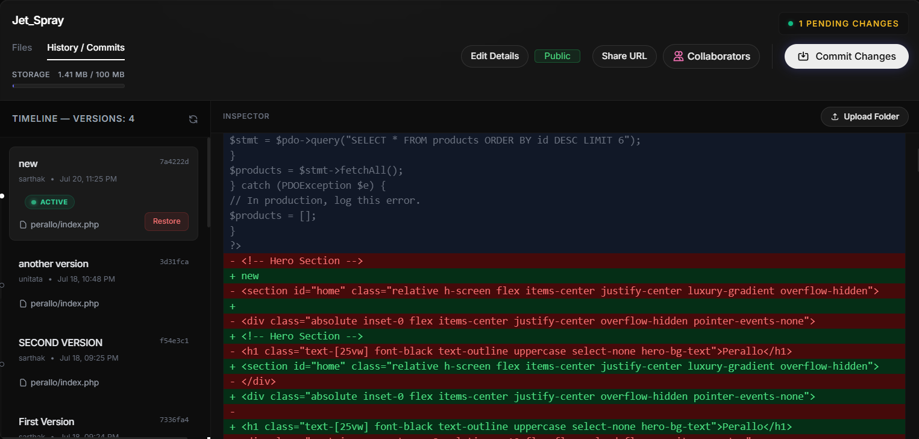Select the 'new' commit card

click(x=104, y=194)
